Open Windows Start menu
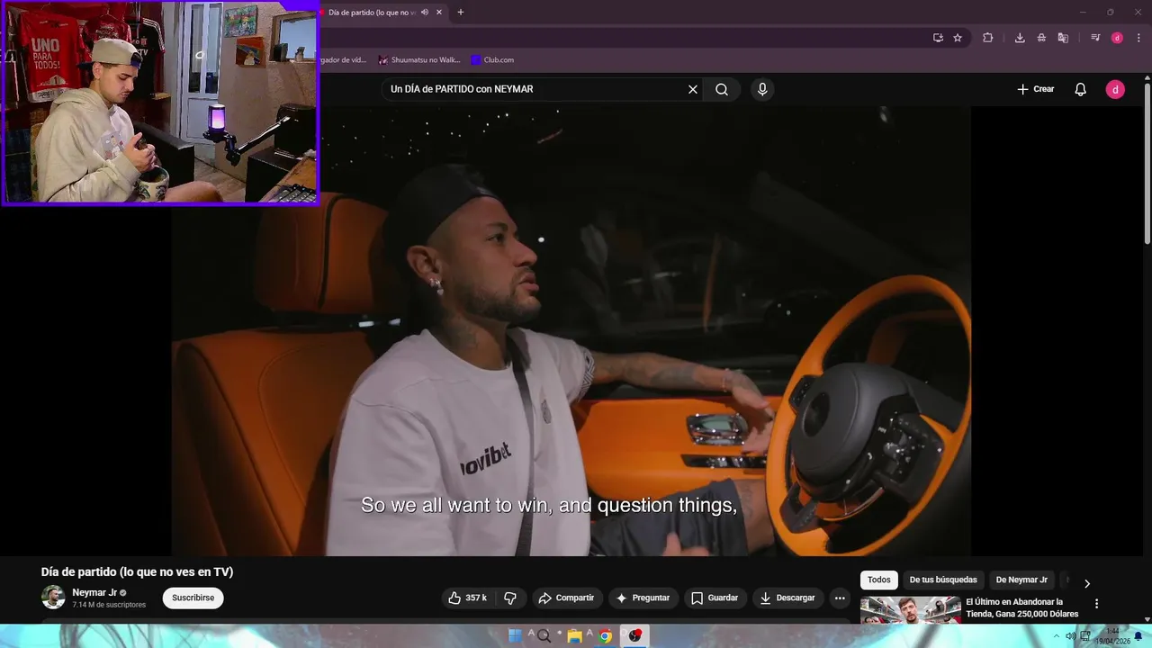This screenshot has width=1152, height=648. (x=515, y=636)
